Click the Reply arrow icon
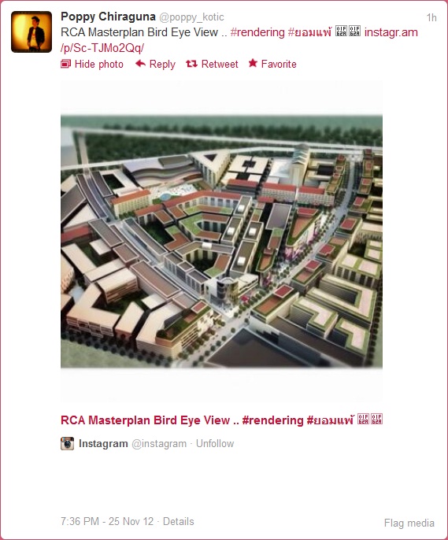Screen dimensions: 448x540 140,63
